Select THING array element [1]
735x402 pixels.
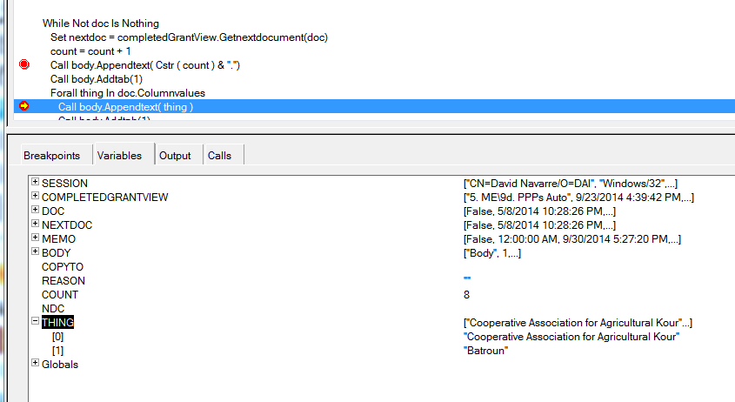pyautogui.click(x=57, y=351)
